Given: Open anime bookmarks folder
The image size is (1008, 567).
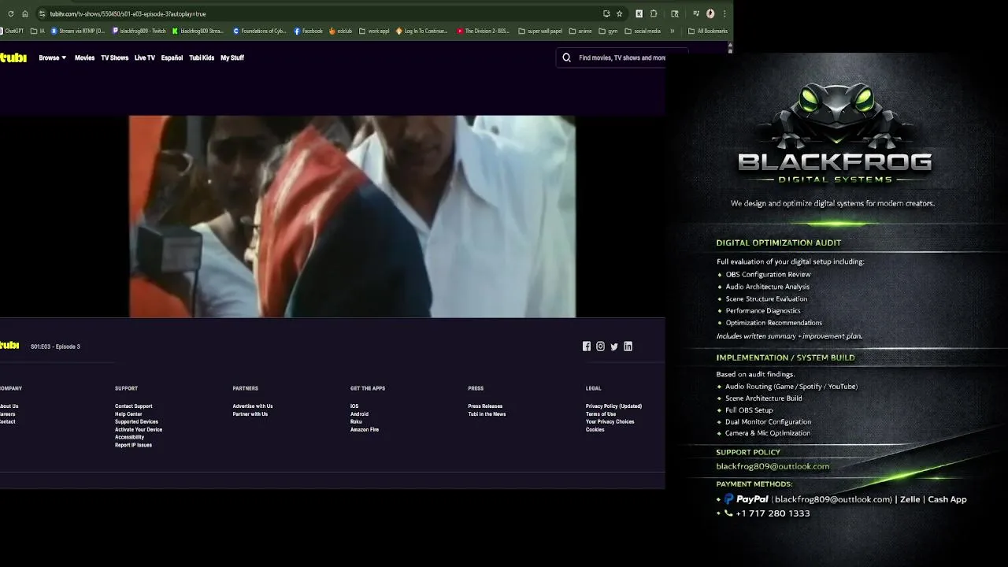Looking at the screenshot, I should [x=581, y=31].
